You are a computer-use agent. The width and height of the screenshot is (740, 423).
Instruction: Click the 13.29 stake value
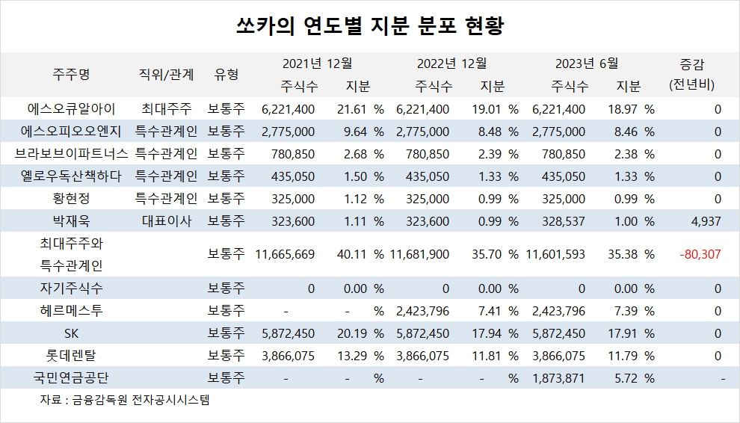pyautogui.click(x=351, y=356)
